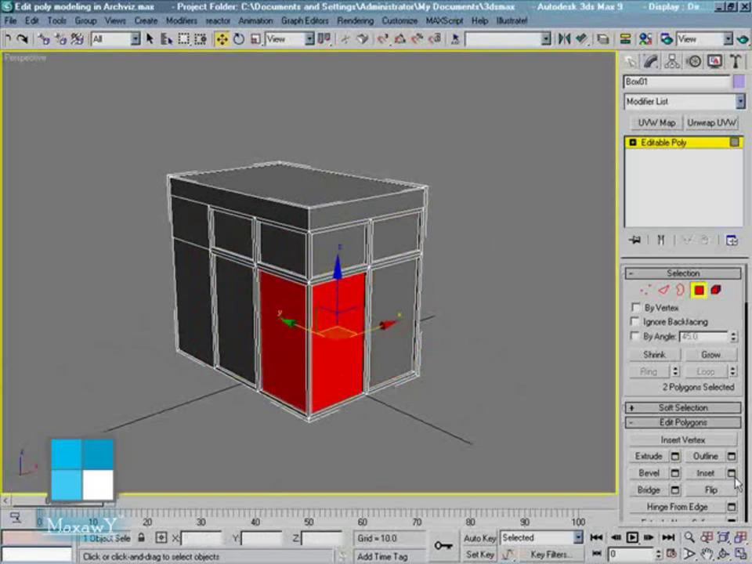Click the Box01 object color swatch
The height and width of the screenshot is (564, 752).
point(739,81)
